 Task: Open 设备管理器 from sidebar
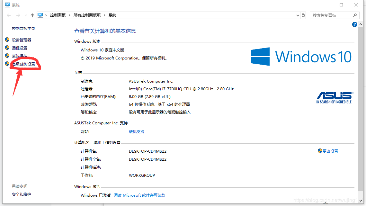click(22, 40)
